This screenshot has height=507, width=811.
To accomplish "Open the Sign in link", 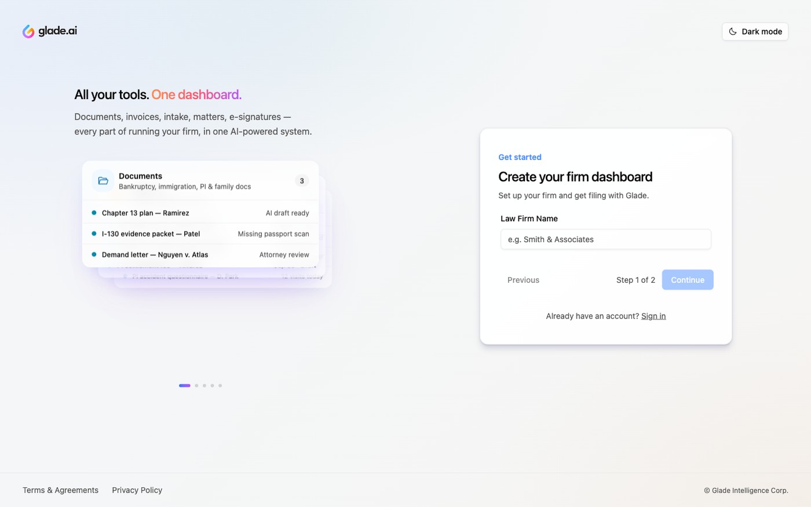I will (653, 316).
